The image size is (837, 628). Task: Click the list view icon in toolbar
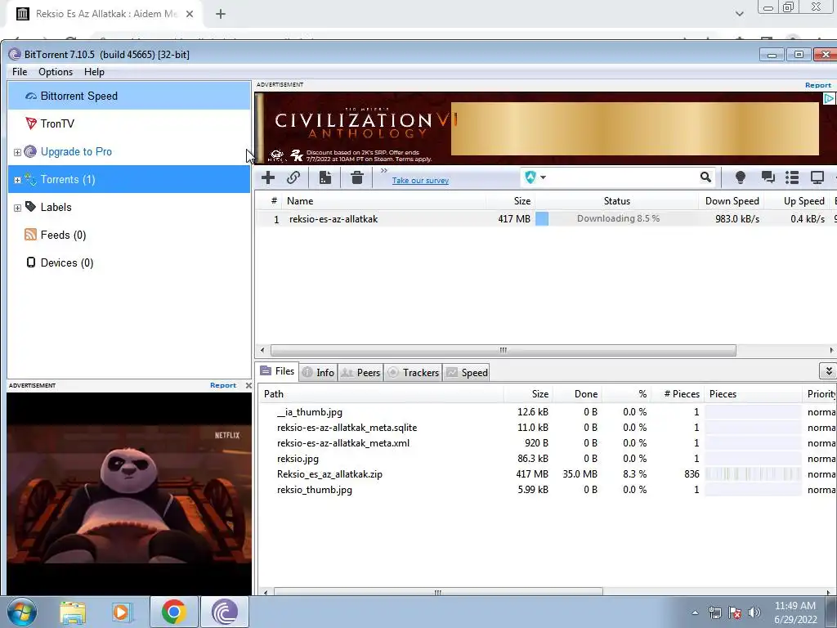click(792, 177)
